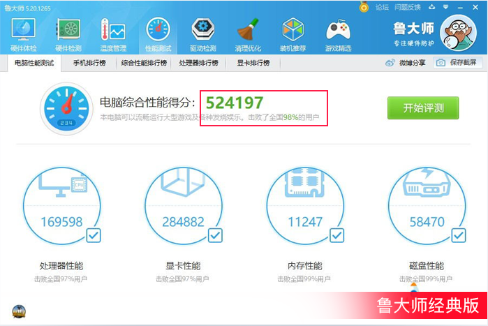Uncheck the 磁盘性能 test checkbox
The image size is (488, 326).
point(459,235)
